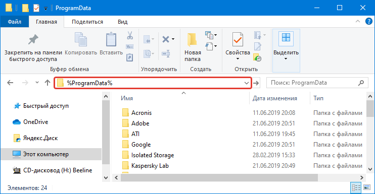Select Яндекс.Диск in the navigation pane
375x194 pixels.
(35, 138)
